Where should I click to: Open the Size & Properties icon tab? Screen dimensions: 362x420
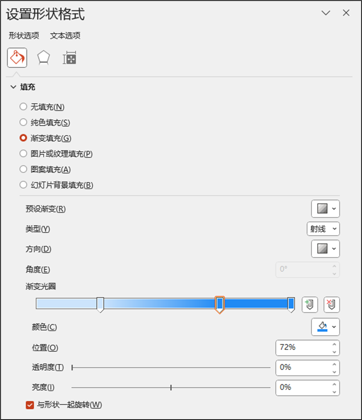point(69,58)
